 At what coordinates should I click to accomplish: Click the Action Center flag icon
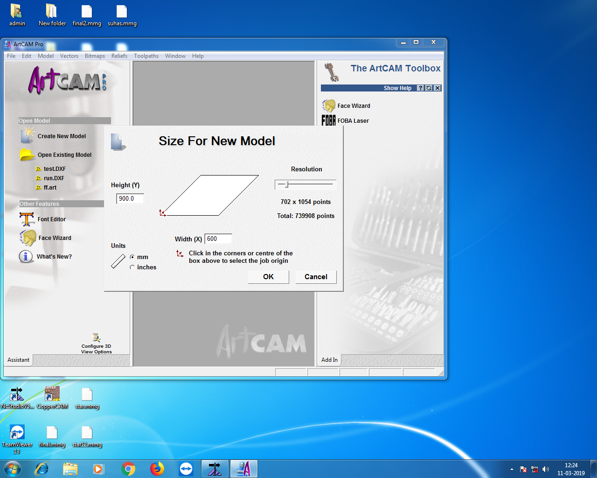tap(523, 469)
